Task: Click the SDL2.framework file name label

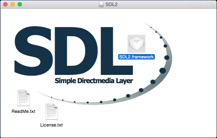Action: click(137, 57)
